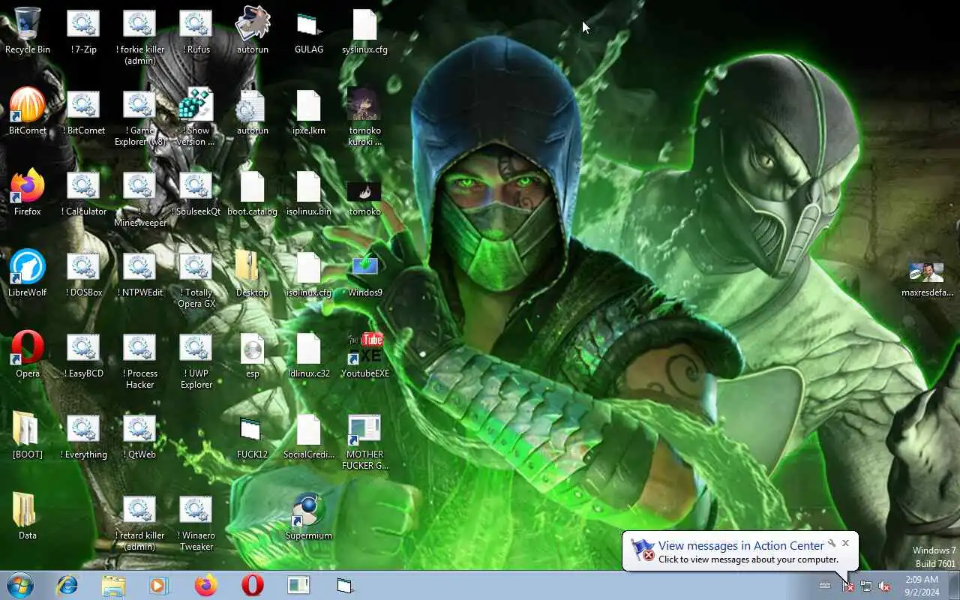The image size is (960, 600).
Task: Click View messages in Action Center link
Action: (741, 545)
